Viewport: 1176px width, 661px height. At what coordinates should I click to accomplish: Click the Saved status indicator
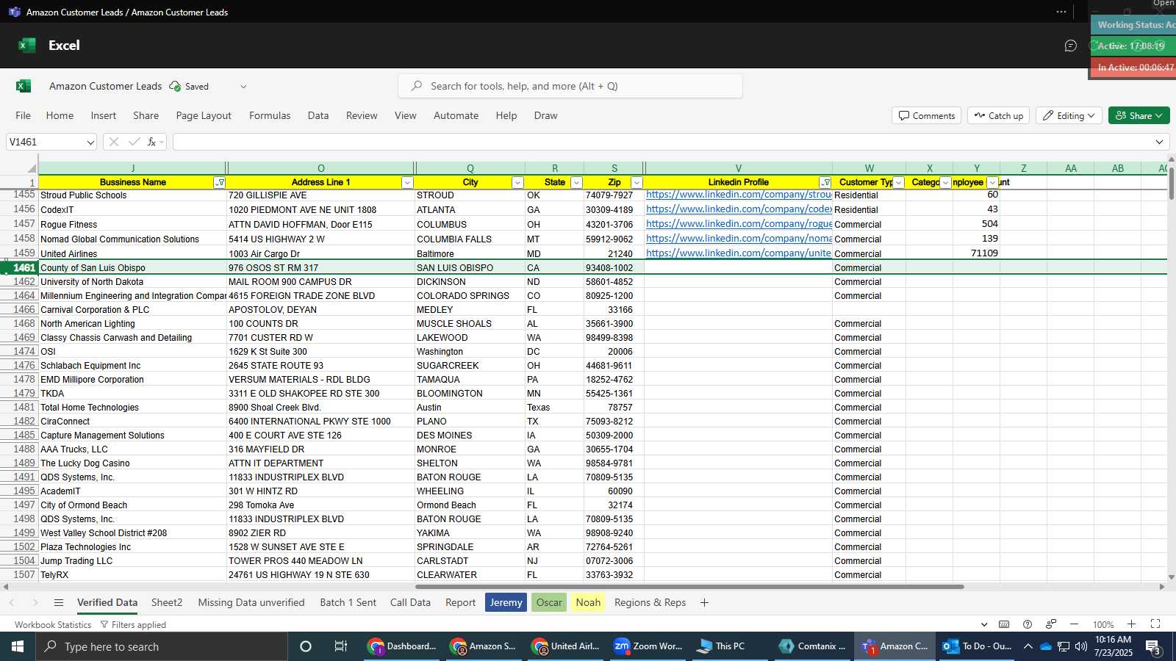coord(190,87)
